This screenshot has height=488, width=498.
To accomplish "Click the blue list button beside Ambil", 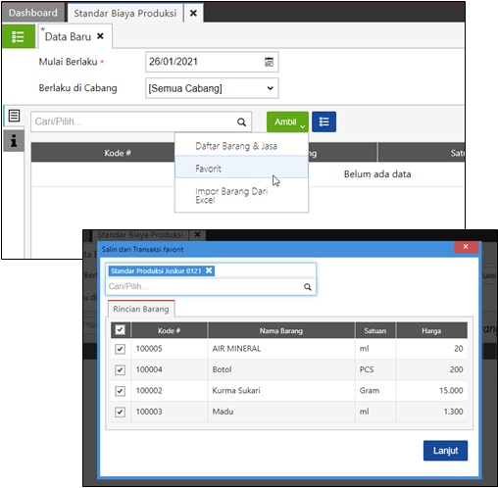I will 324,122.
